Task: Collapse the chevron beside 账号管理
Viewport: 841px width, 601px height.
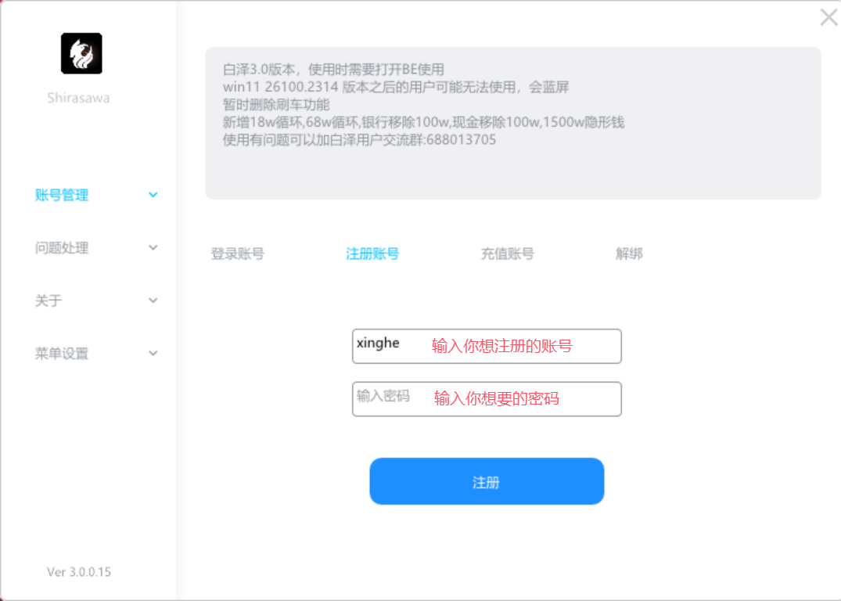Action: 153,195
